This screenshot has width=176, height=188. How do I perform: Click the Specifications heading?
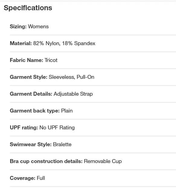[x=28, y=8]
